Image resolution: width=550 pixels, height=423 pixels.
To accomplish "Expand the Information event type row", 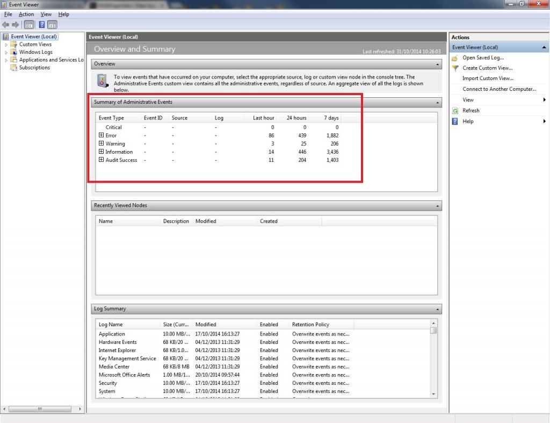I will 101,151.
